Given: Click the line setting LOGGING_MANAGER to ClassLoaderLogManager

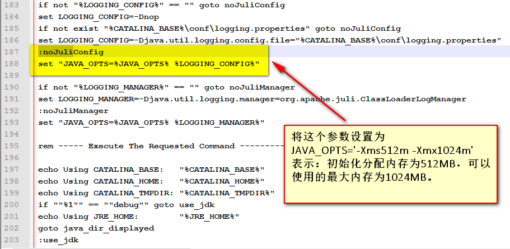Looking at the screenshot, I should tap(252, 99).
